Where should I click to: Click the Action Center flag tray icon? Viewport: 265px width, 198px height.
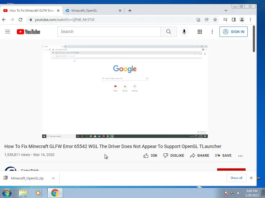tap(226, 193)
